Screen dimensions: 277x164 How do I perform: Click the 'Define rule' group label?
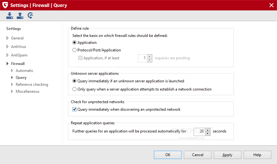coord(80,28)
